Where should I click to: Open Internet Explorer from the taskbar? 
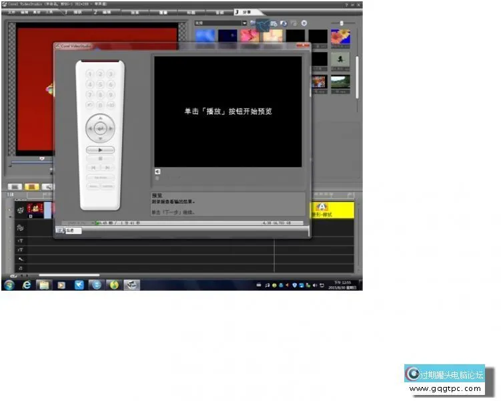[27, 285]
